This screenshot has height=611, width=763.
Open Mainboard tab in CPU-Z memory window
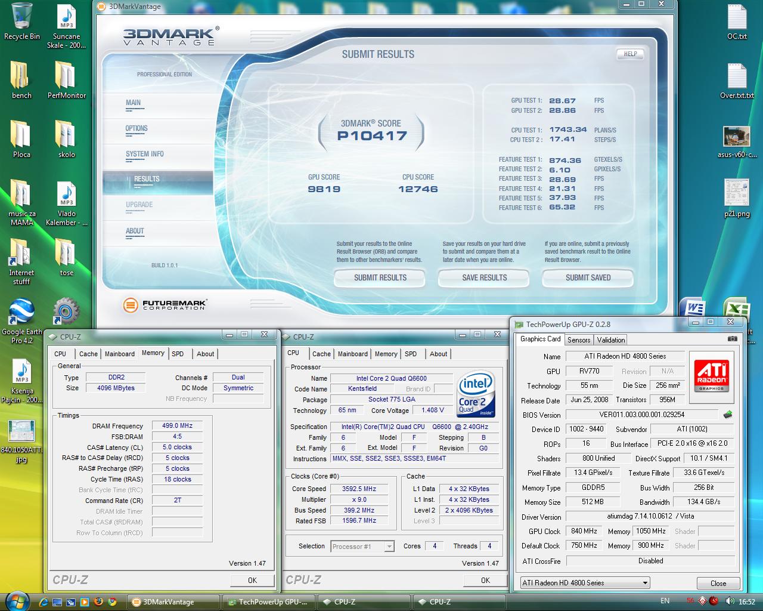click(x=120, y=354)
